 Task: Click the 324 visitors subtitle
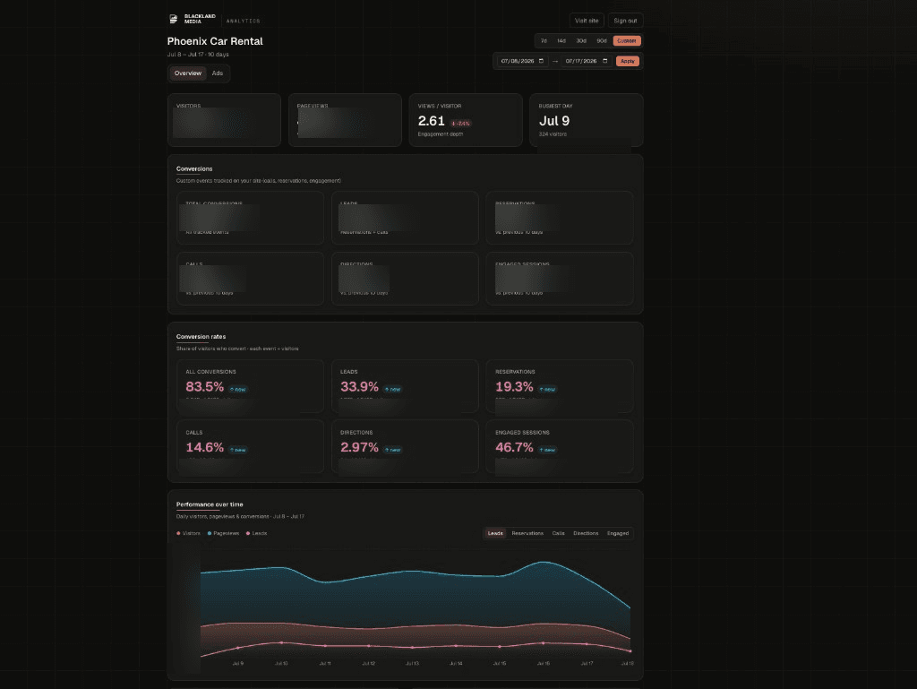(x=553, y=134)
